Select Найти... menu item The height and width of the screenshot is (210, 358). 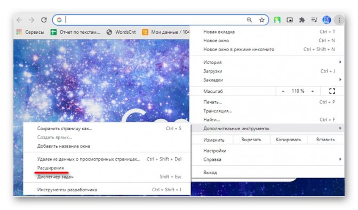(x=267, y=119)
